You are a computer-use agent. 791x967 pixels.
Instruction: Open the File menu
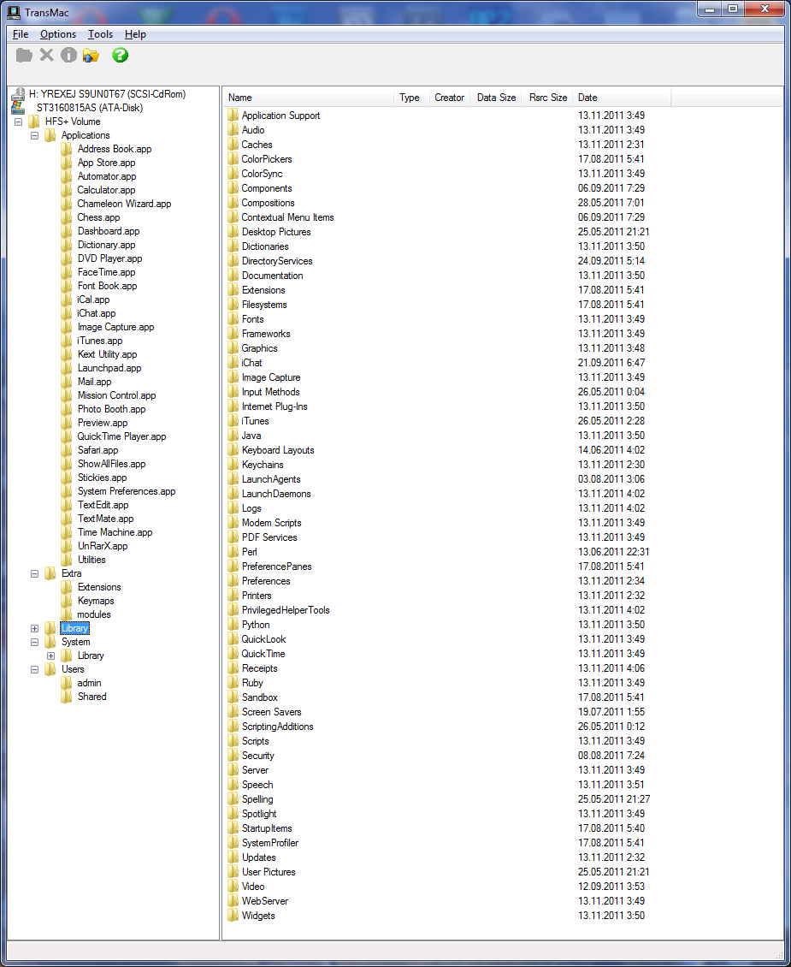pos(21,34)
